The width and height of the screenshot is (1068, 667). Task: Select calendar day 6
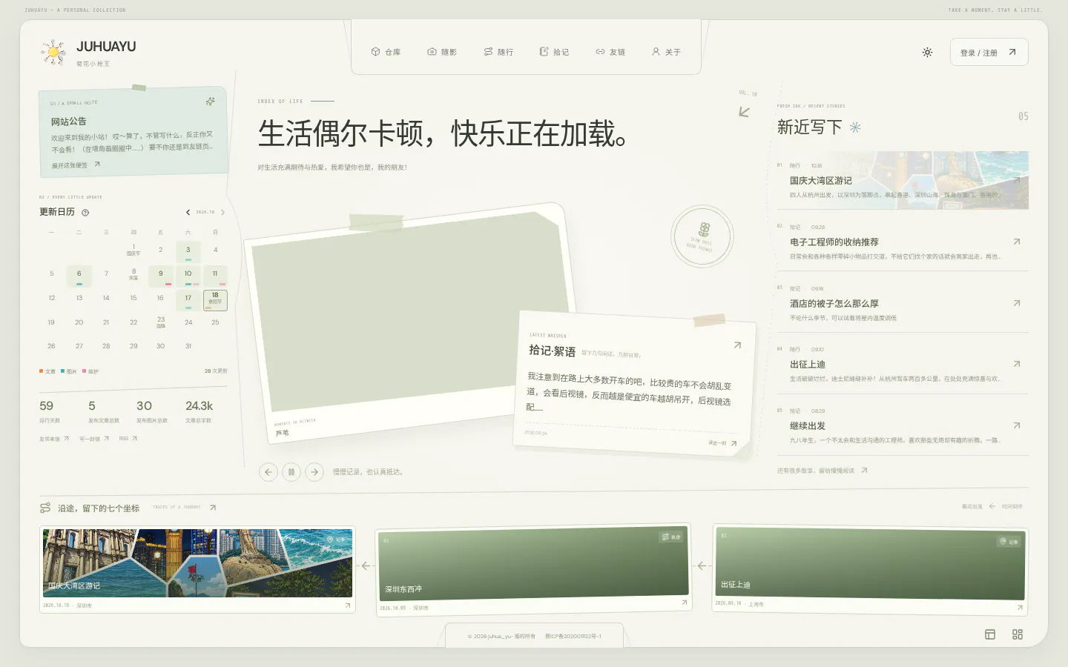click(79, 275)
